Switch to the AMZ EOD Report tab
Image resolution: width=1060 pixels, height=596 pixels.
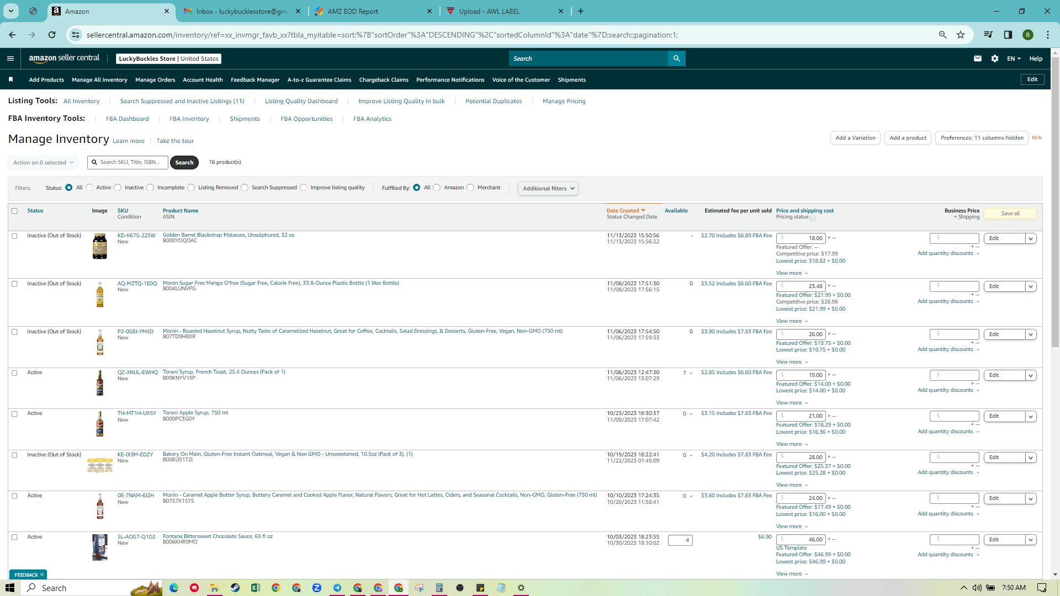374,11
